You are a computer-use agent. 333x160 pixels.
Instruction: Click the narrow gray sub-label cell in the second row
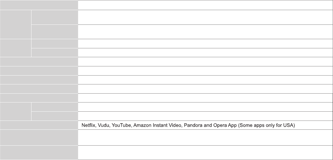[x=54, y=17]
